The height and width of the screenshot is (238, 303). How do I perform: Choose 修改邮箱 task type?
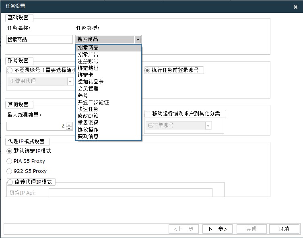click(108, 116)
